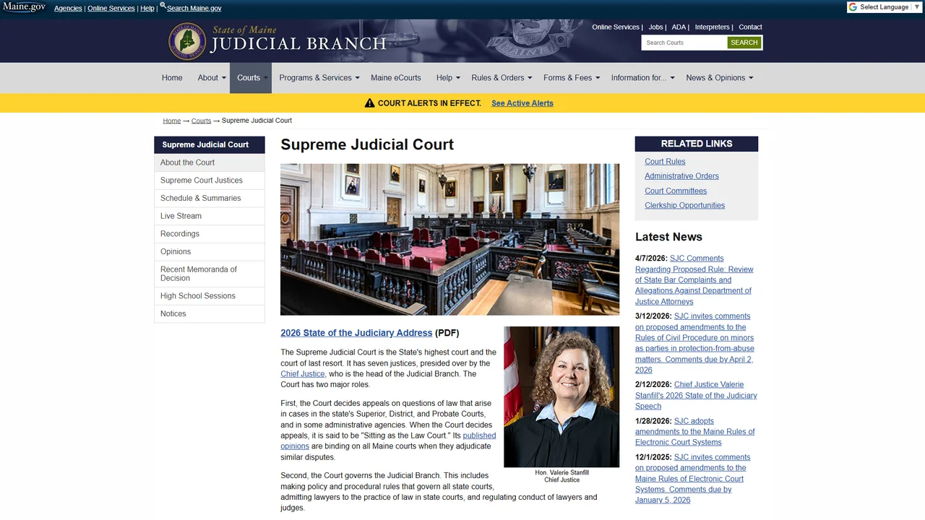Click the magnifier icon beside Search Maine.gov
The height and width of the screenshot is (520, 925).
pyautogui.click(x=163, y=6)
